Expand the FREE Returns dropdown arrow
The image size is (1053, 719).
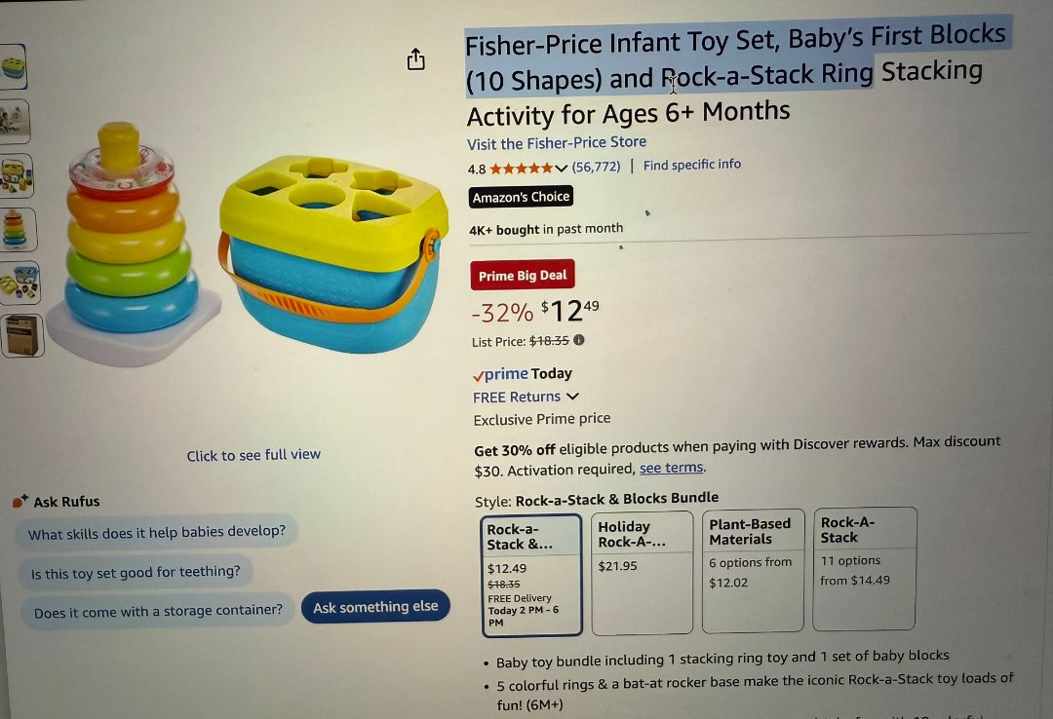[x=572, y=397]
